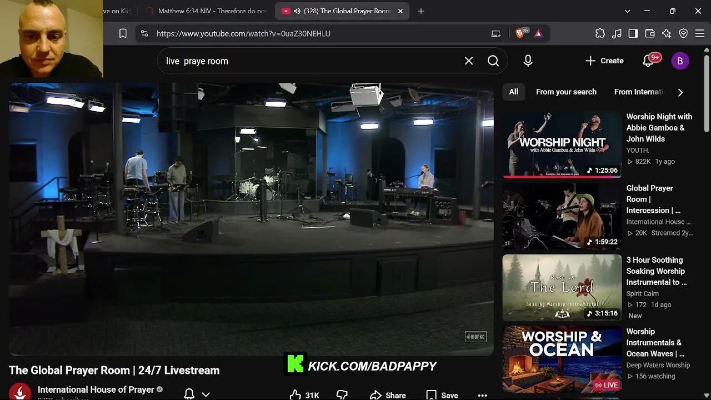Open Worship Instrumentals & Ocean Waves title
The width and height of the screenshot is (711, 400).
[x=655, y=343]
